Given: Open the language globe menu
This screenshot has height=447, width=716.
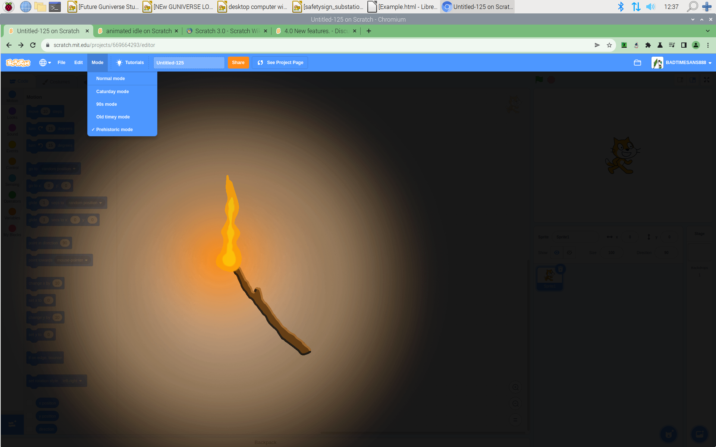Looking at the screenshot, I should point(44,63).
